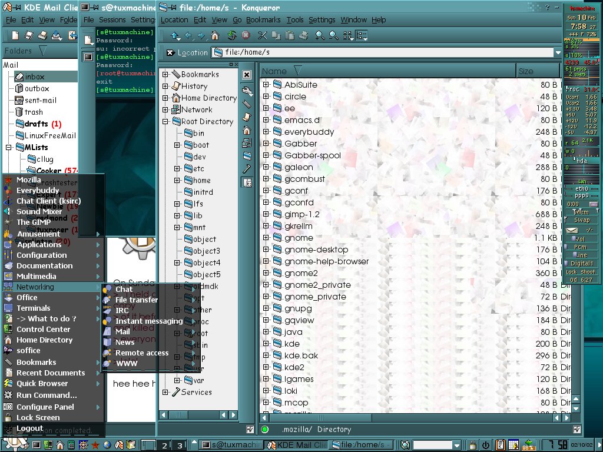Expand the boot folder in sidebar tree
This screenshot has height=452, width=603.
pyautogui.click(x=177, y=145)
